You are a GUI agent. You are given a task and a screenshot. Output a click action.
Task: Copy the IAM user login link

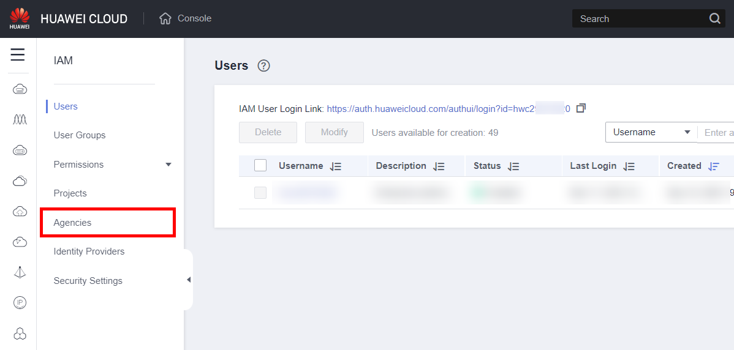[581, 108]
